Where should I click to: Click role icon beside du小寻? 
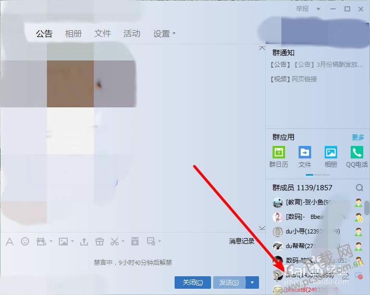pyautogui.click(x=359, y=232)
